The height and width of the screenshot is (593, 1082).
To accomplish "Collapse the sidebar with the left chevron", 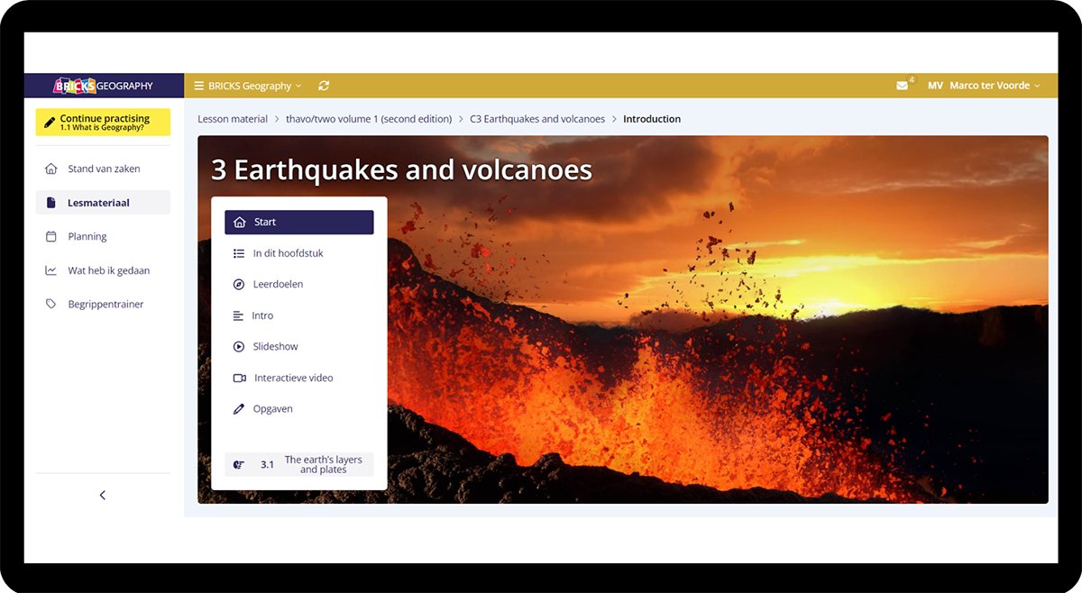I will 103,495.
